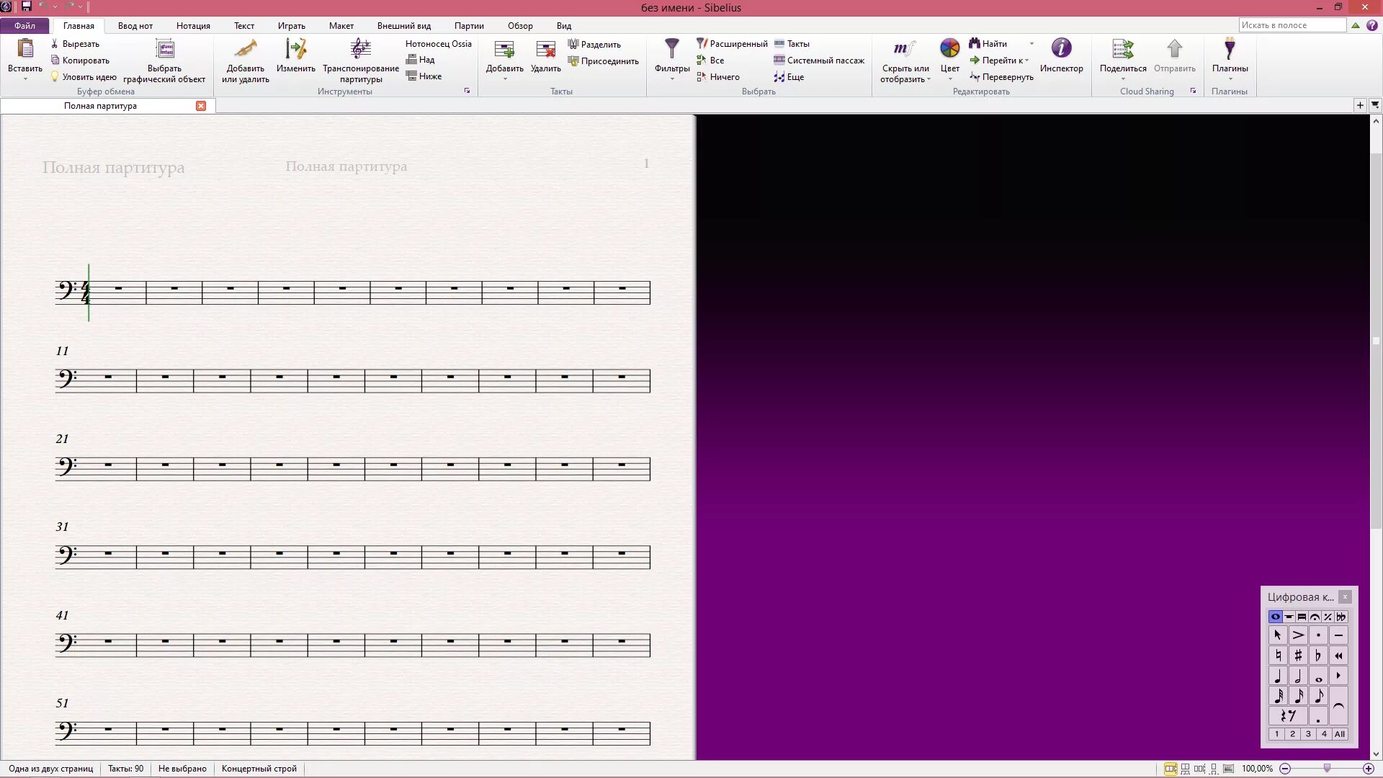1383x778 pixels.
Task: Click the zoom slider handle in the status bar
Action: click(x=1327, y=769)
